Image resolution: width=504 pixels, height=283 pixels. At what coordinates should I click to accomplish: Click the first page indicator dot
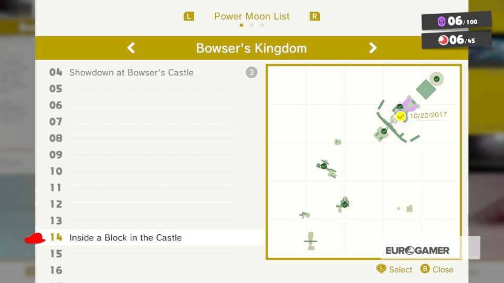click(x=241, y=25)
